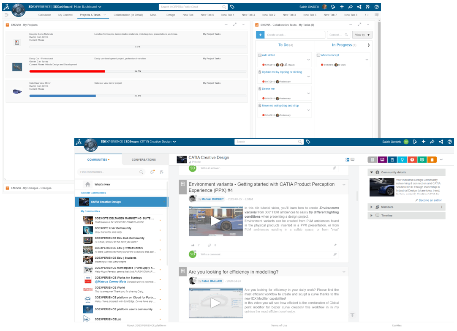Click the Become an author link
457x331 pixels.
[430, 200]
